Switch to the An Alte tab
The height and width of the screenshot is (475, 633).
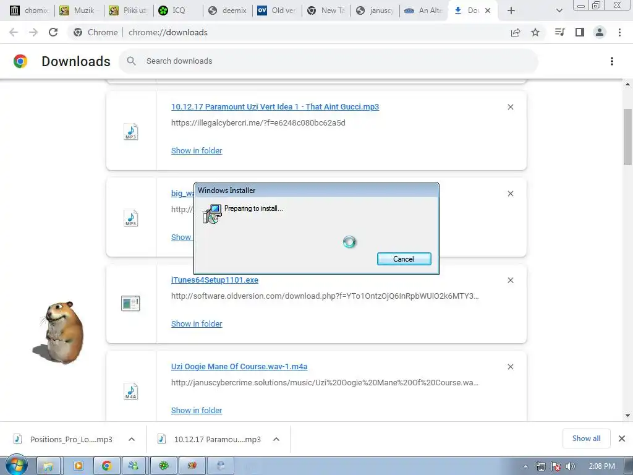pyautogui.click(x=425, y=11)
